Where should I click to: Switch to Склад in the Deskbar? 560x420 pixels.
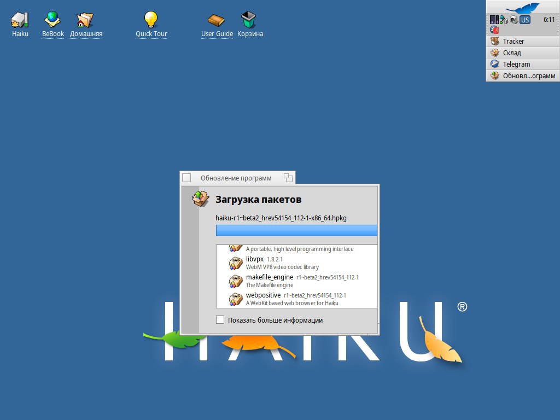pos(523,52)
